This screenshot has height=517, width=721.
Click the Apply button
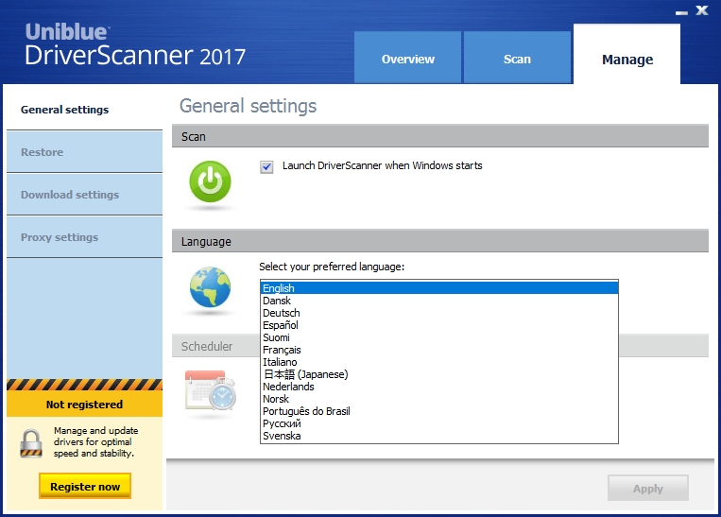pyautogui.click(x=648, y=488)
